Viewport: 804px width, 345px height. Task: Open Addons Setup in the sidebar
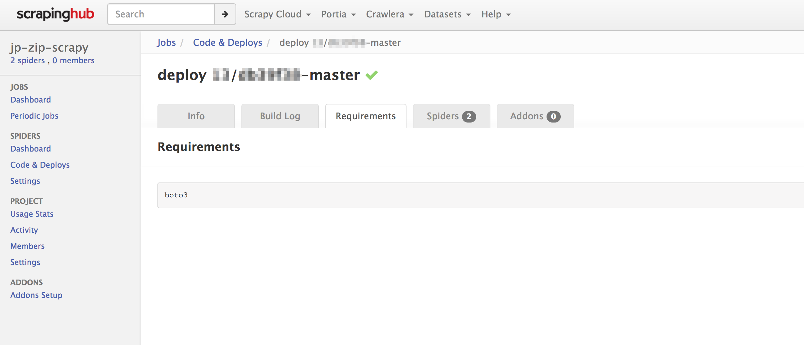click(x=36, y=295)
